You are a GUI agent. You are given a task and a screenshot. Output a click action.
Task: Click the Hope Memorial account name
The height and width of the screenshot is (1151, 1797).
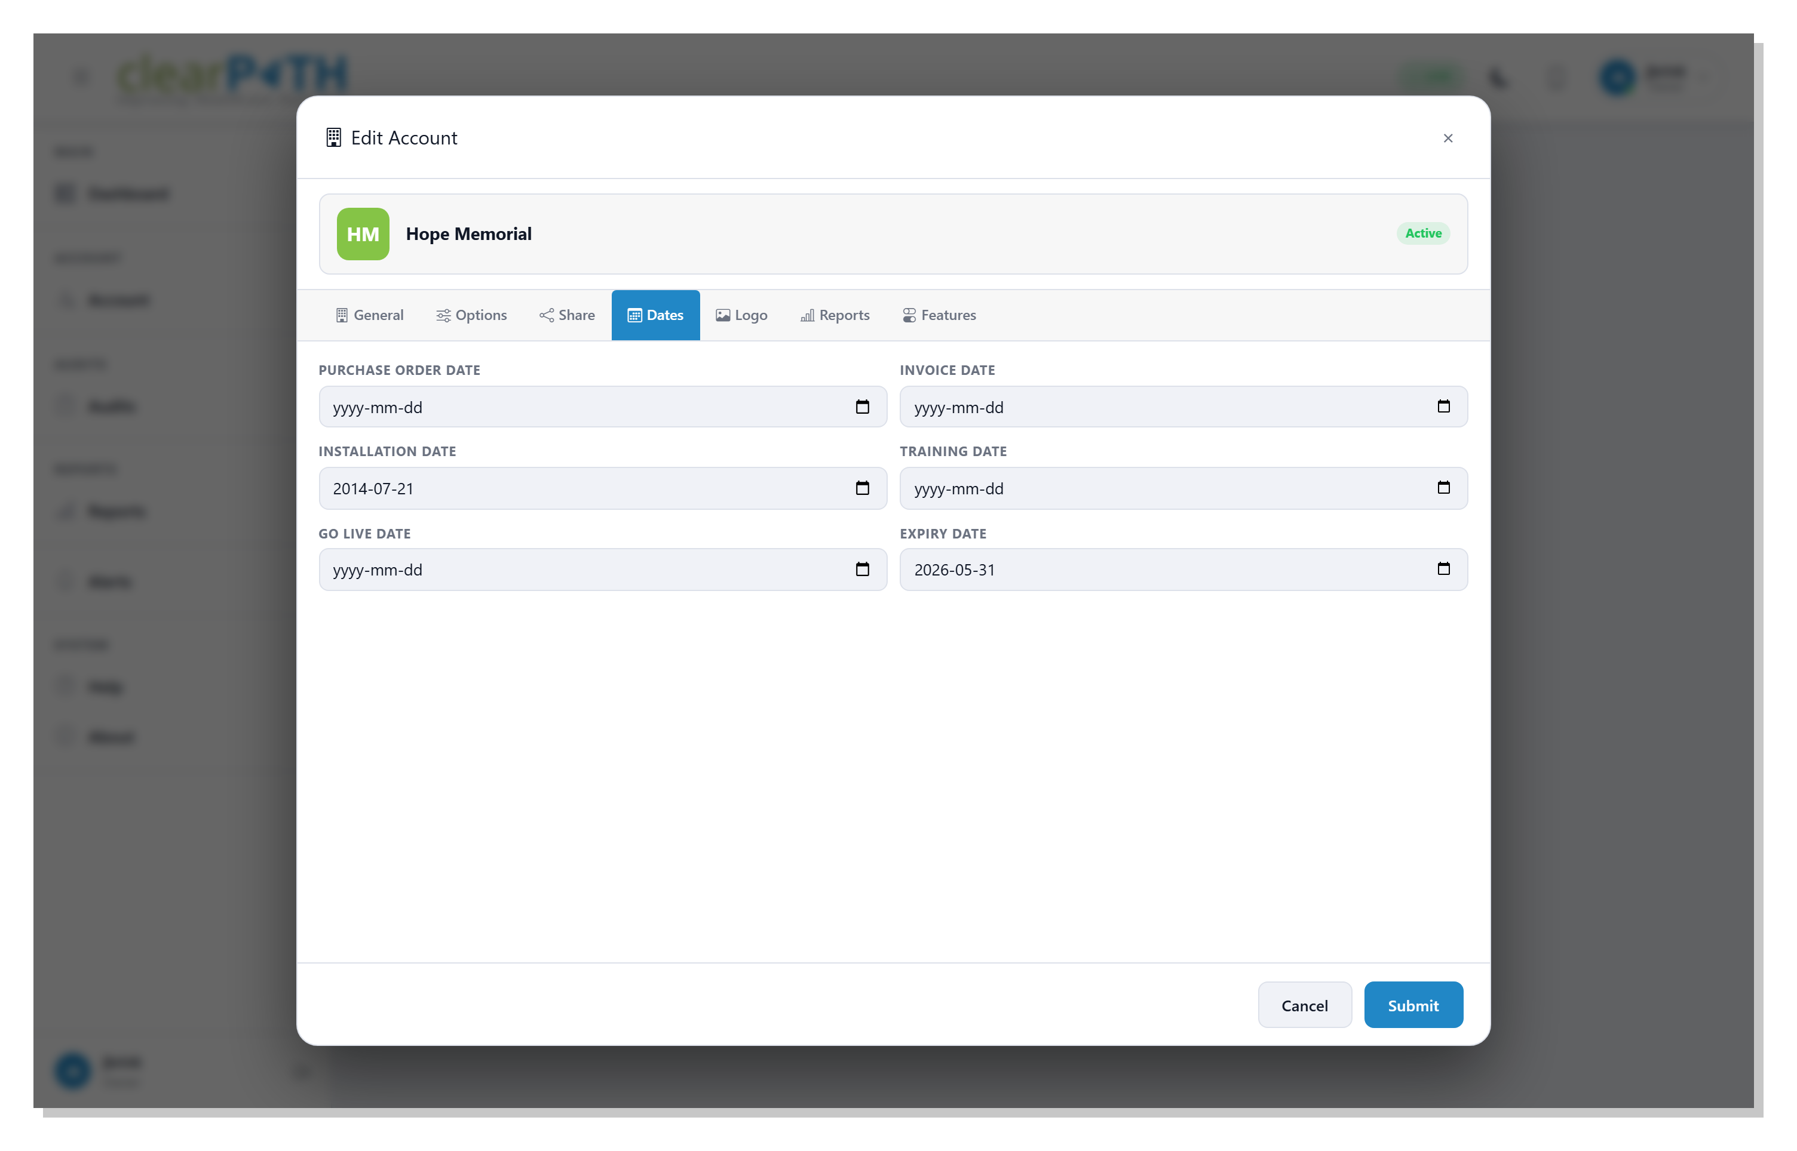click(x=469, y=234)
